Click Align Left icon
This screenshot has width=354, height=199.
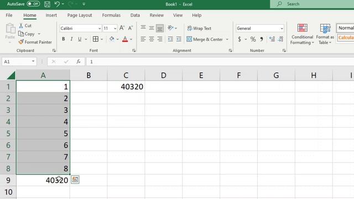click(143, 39)
